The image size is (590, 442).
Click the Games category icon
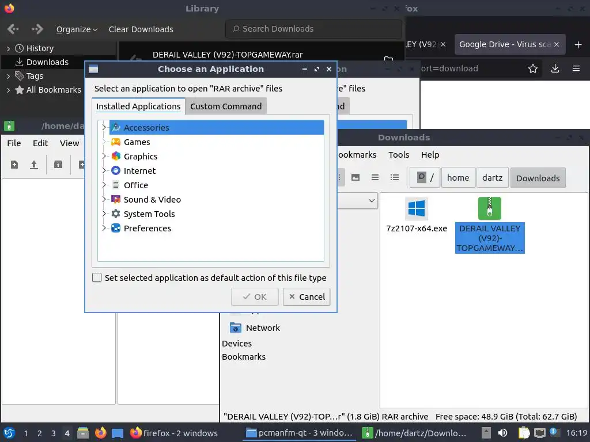(x=116, y=142)
